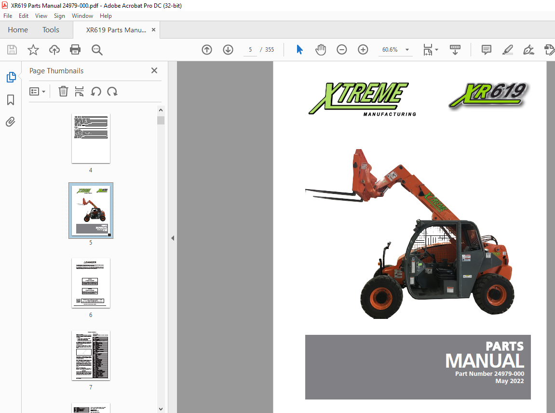Open Print Pages tool in thumbnails panel

tap(79, 91)
